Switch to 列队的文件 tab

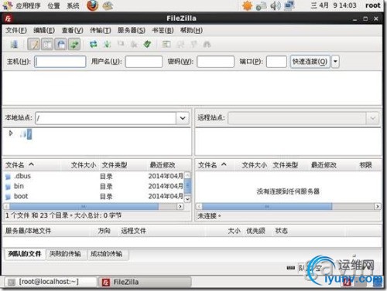(25, 254)
